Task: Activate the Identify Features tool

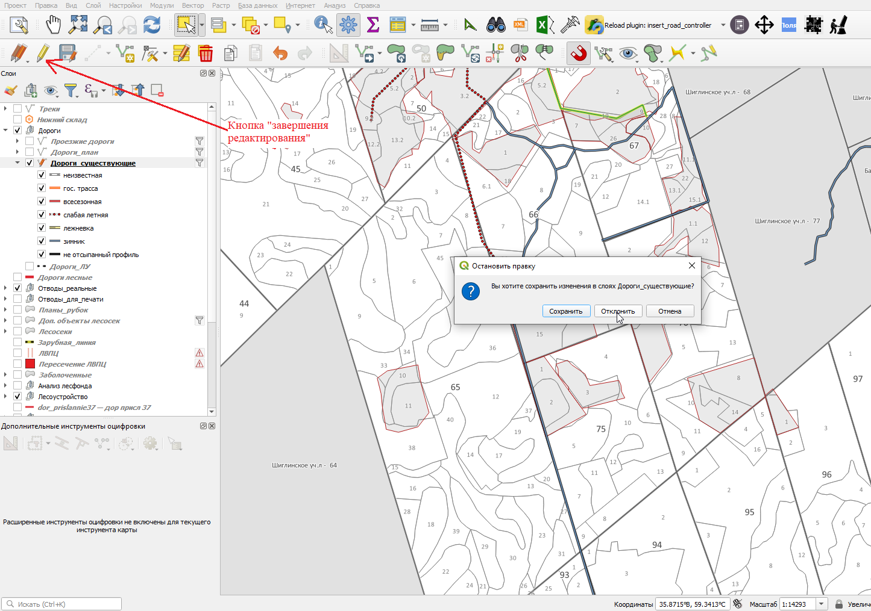Action: [x=324, y=25]
